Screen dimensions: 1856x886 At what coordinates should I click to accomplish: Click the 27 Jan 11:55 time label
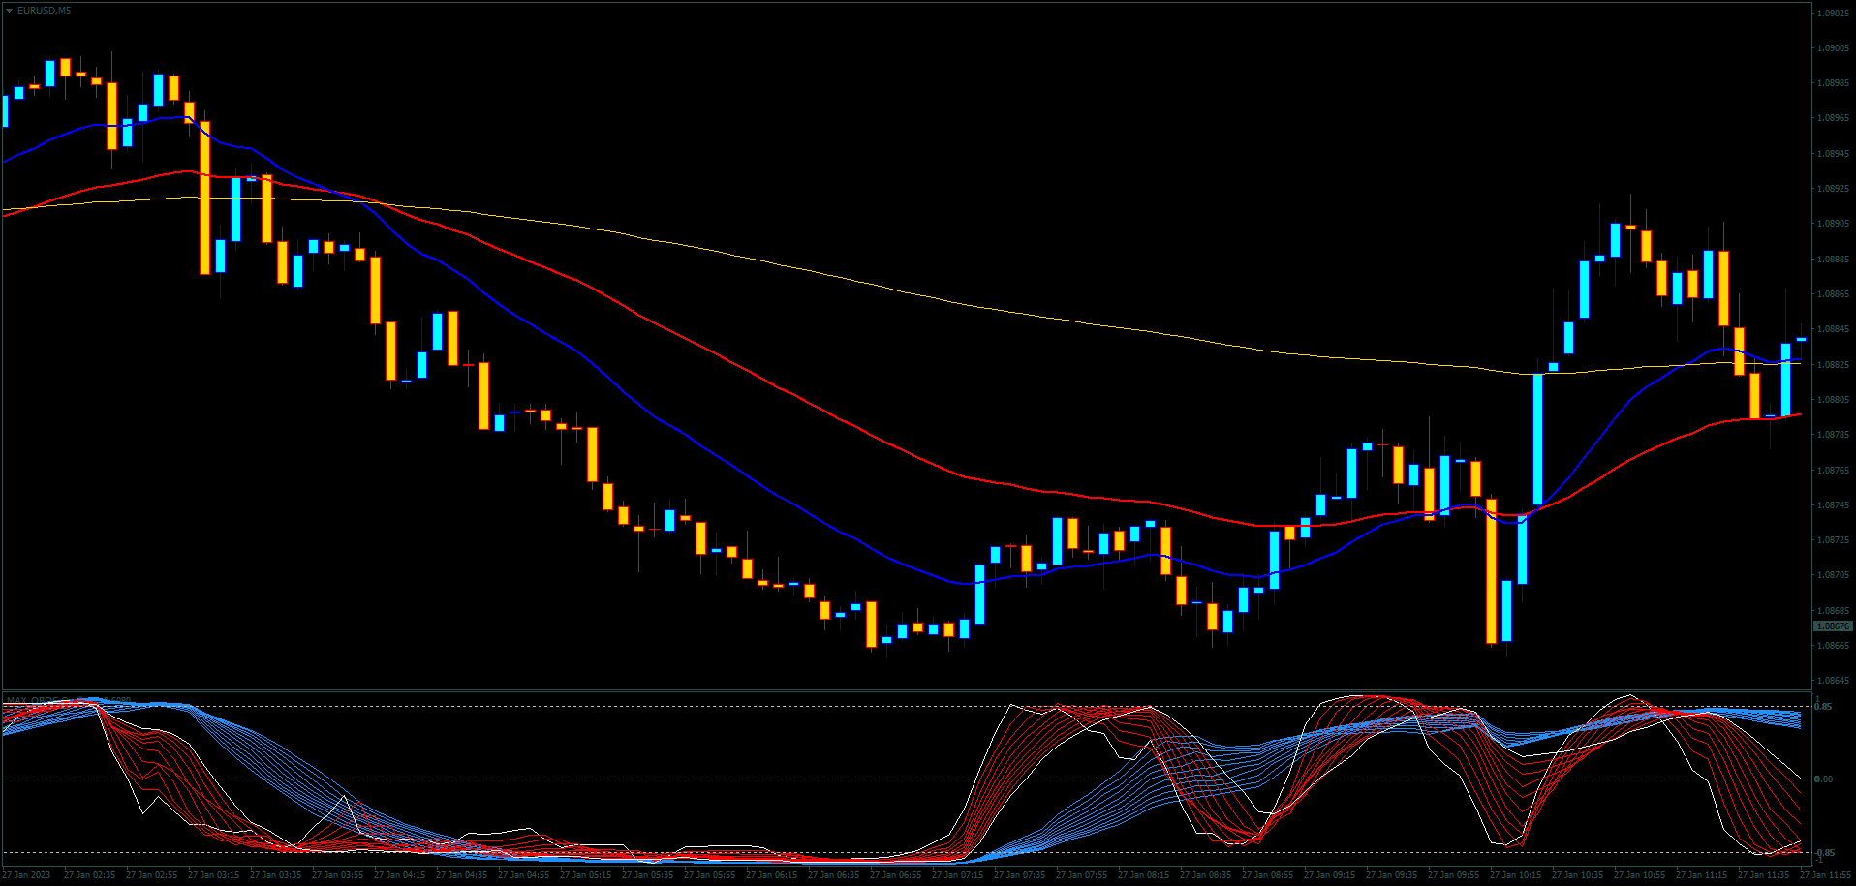pos(1825,875)
